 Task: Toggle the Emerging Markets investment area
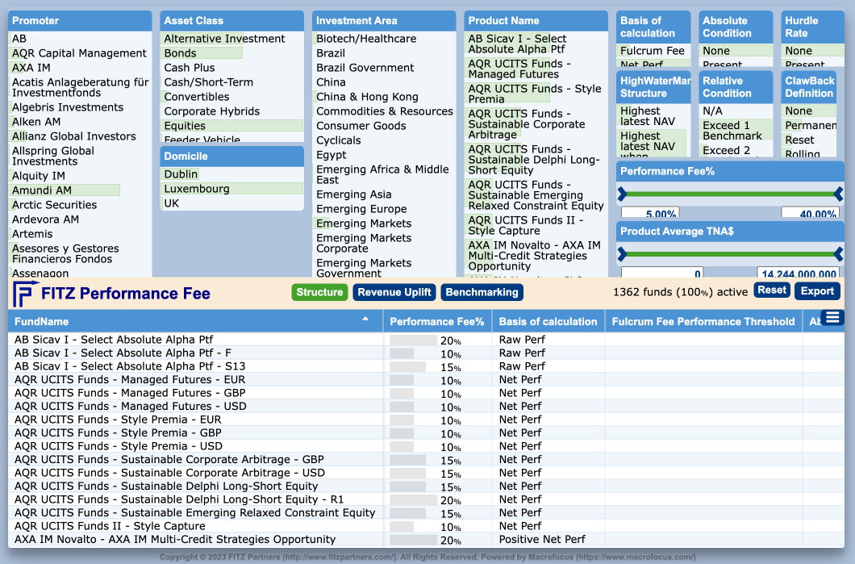point(364,224)
